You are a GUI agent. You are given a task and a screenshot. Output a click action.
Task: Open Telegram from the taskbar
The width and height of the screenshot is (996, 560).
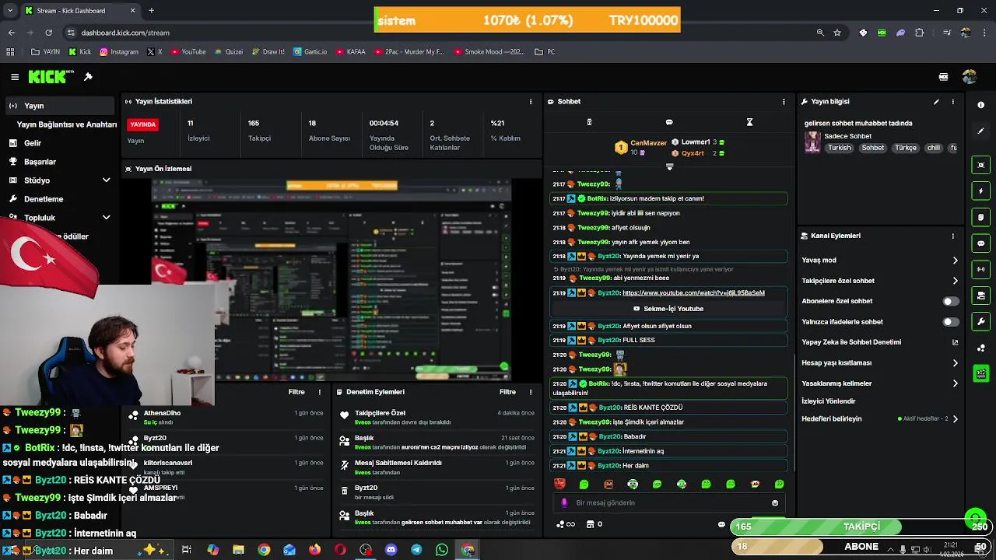(x=416, y=550)
